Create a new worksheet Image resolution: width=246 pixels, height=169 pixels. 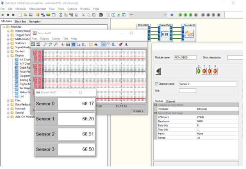(20, 15)
